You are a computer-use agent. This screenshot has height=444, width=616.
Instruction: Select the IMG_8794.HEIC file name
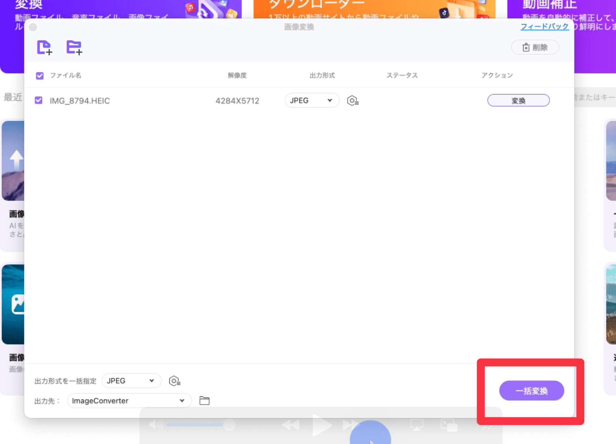[79, 101]
